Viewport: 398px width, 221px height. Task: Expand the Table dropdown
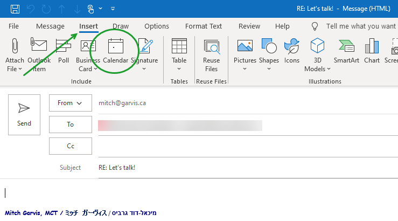pos(179,69)
